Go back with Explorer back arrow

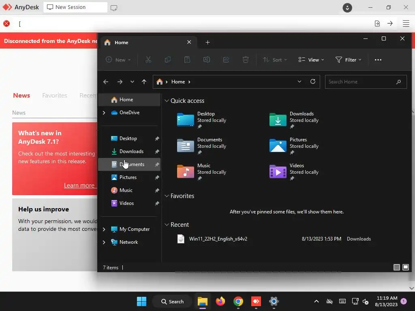(106, 82)
